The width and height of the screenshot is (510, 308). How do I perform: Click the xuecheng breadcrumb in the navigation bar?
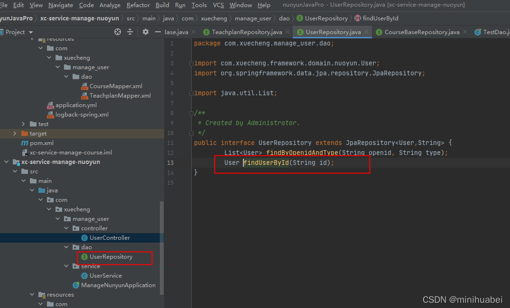214,18
